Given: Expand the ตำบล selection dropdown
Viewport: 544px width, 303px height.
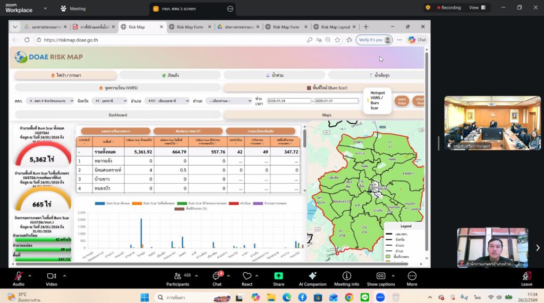Looking at the screenshot, I should [228, 100].
